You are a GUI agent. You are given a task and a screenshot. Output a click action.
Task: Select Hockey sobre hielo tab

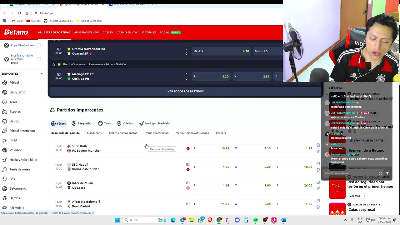coord(154,123)
